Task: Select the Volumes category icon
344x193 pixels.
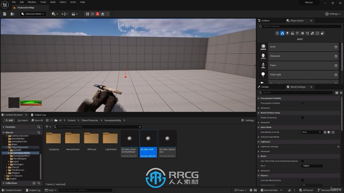Action: pos(317,33)
